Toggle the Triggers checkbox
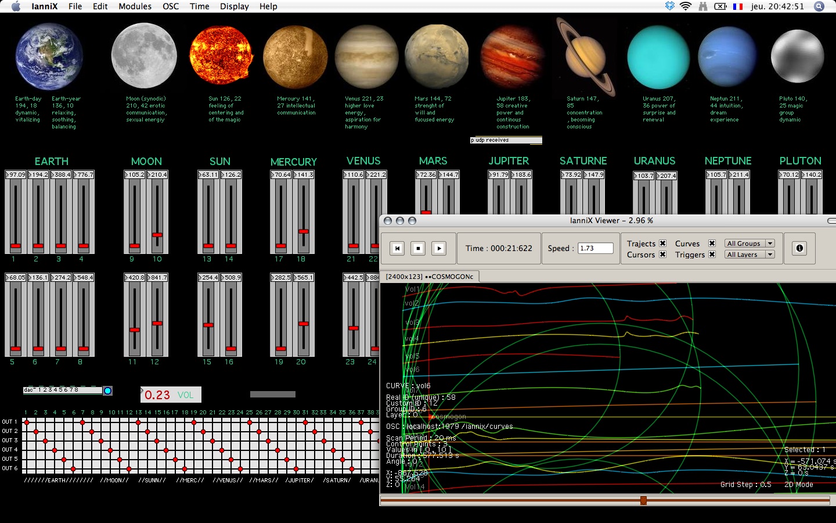836x523 pixels. 712,255
